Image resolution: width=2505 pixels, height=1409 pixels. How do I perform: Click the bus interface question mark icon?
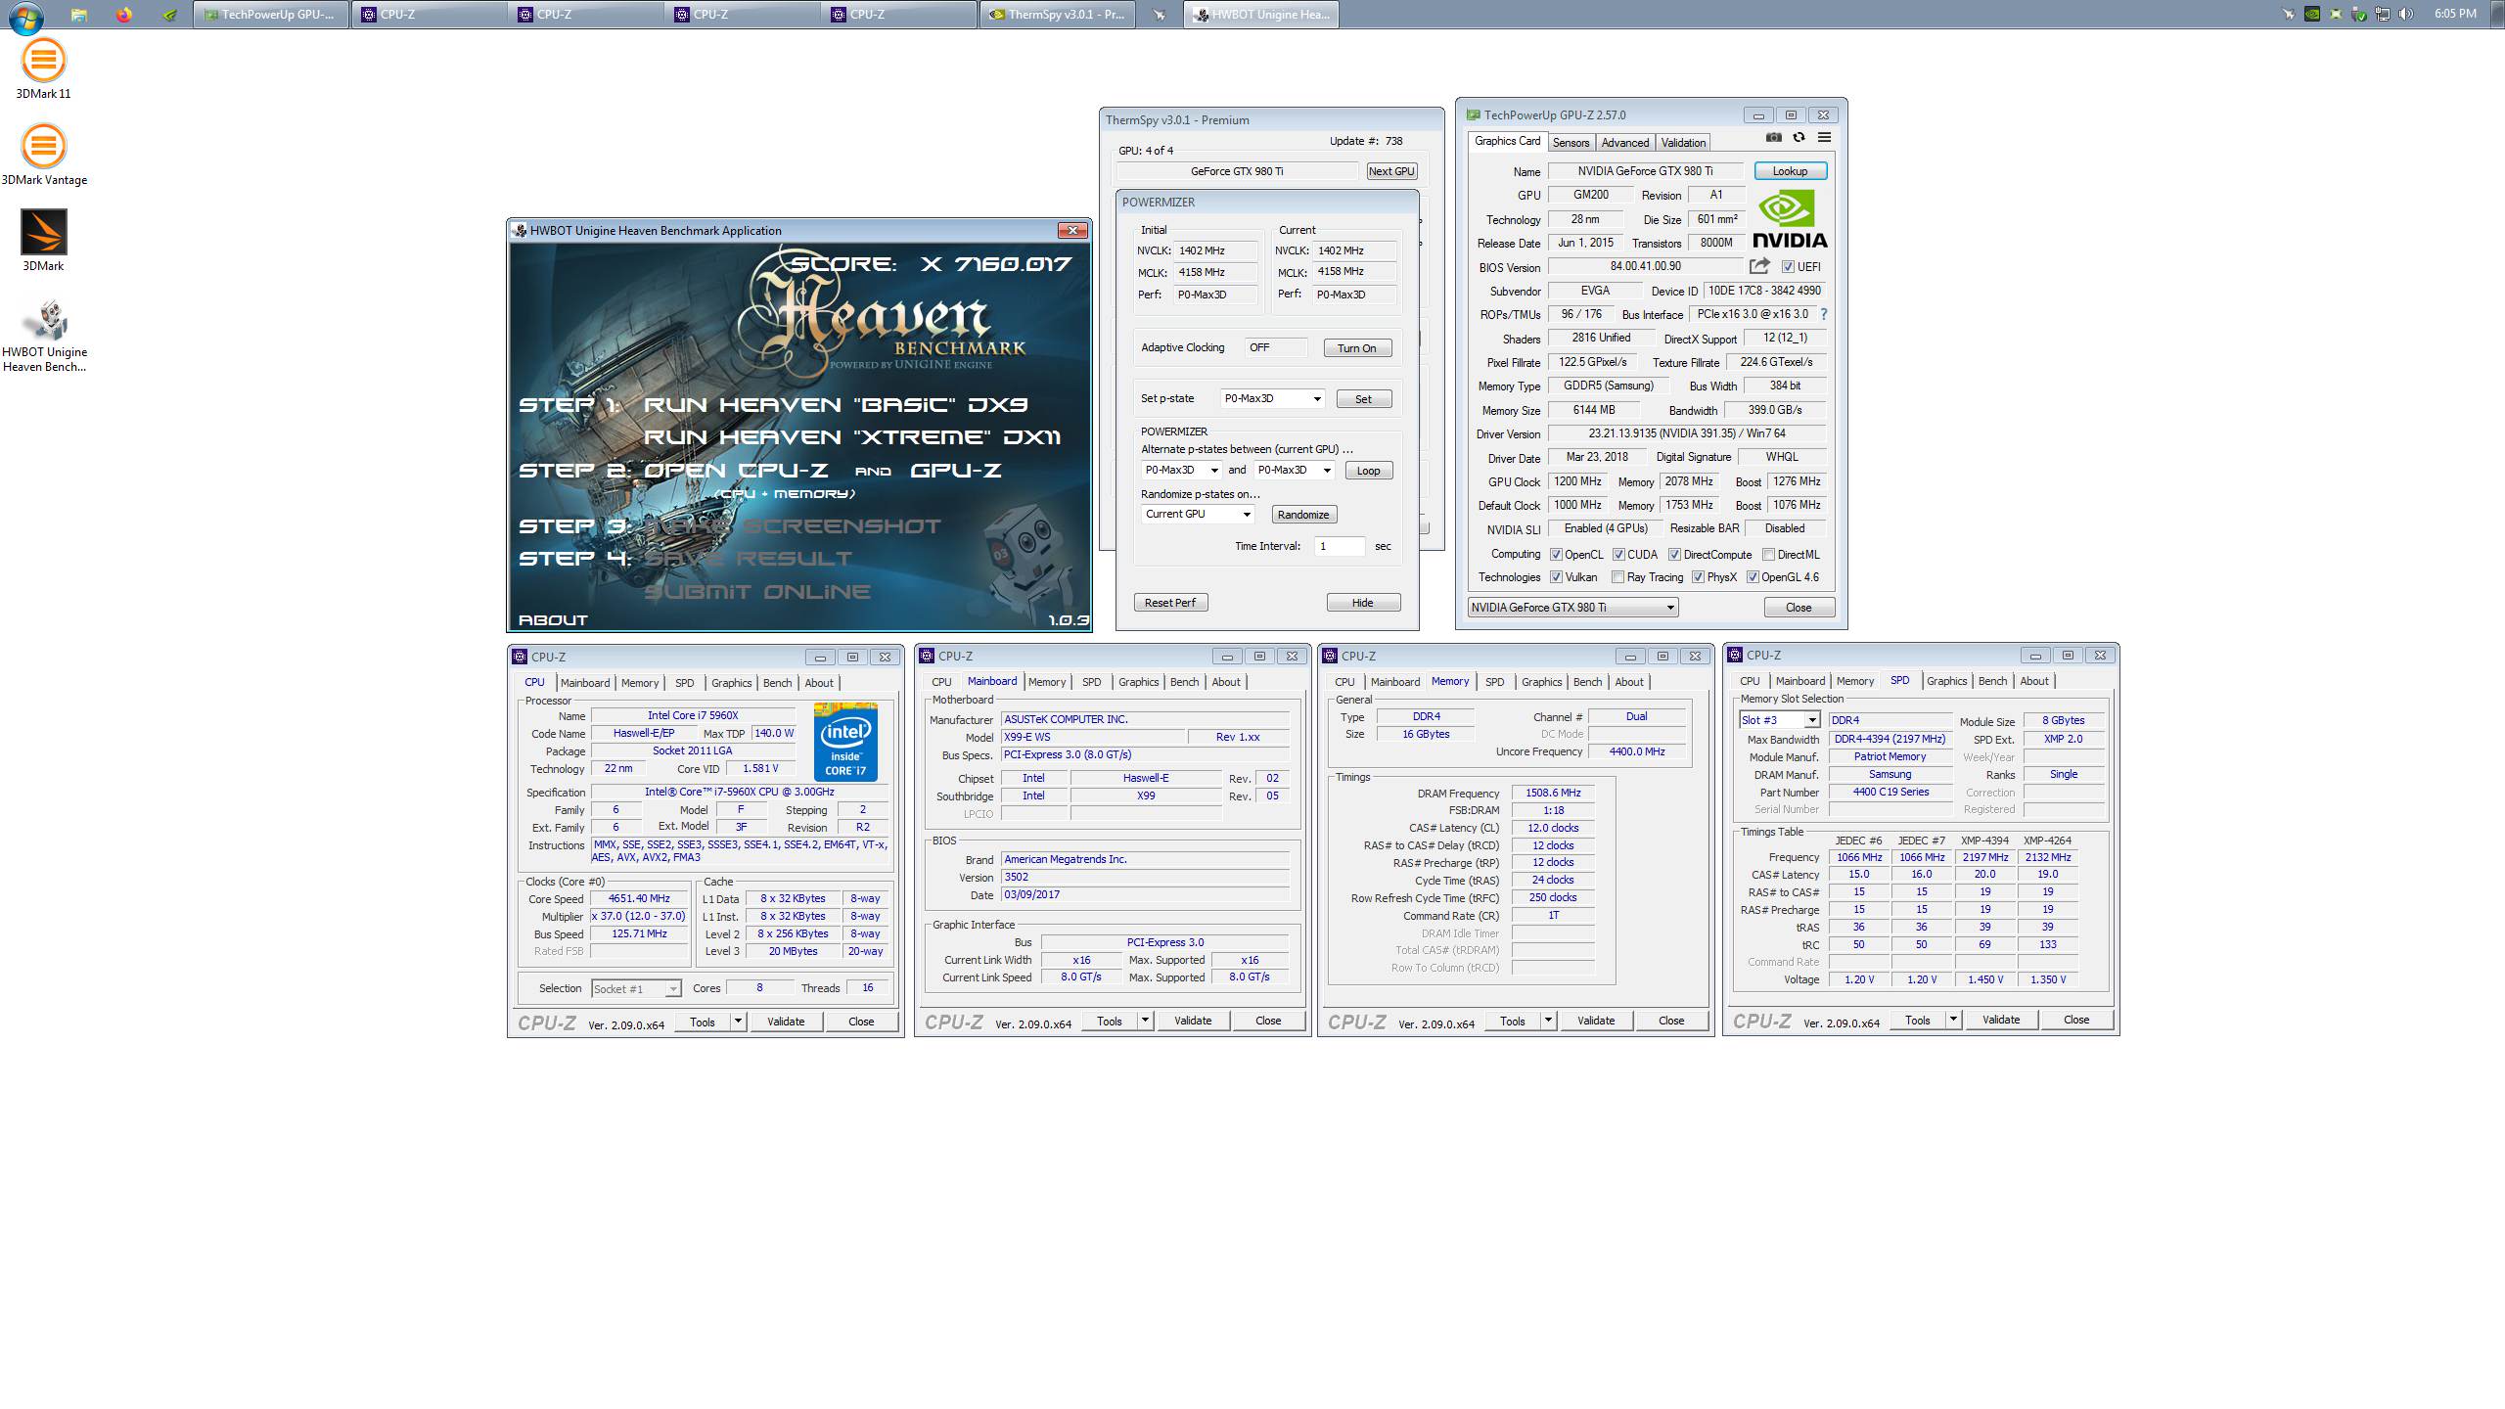[1824, 315]
